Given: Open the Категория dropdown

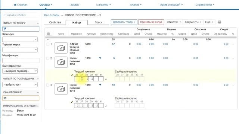Looking at the screenshot, I should [x=20, y=39].
